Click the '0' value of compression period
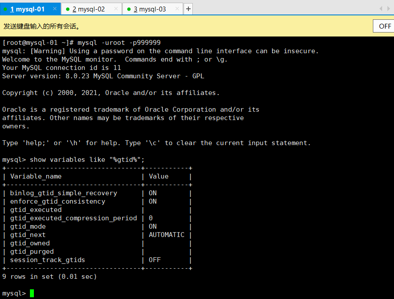394x299 pixels. [151, 218]
